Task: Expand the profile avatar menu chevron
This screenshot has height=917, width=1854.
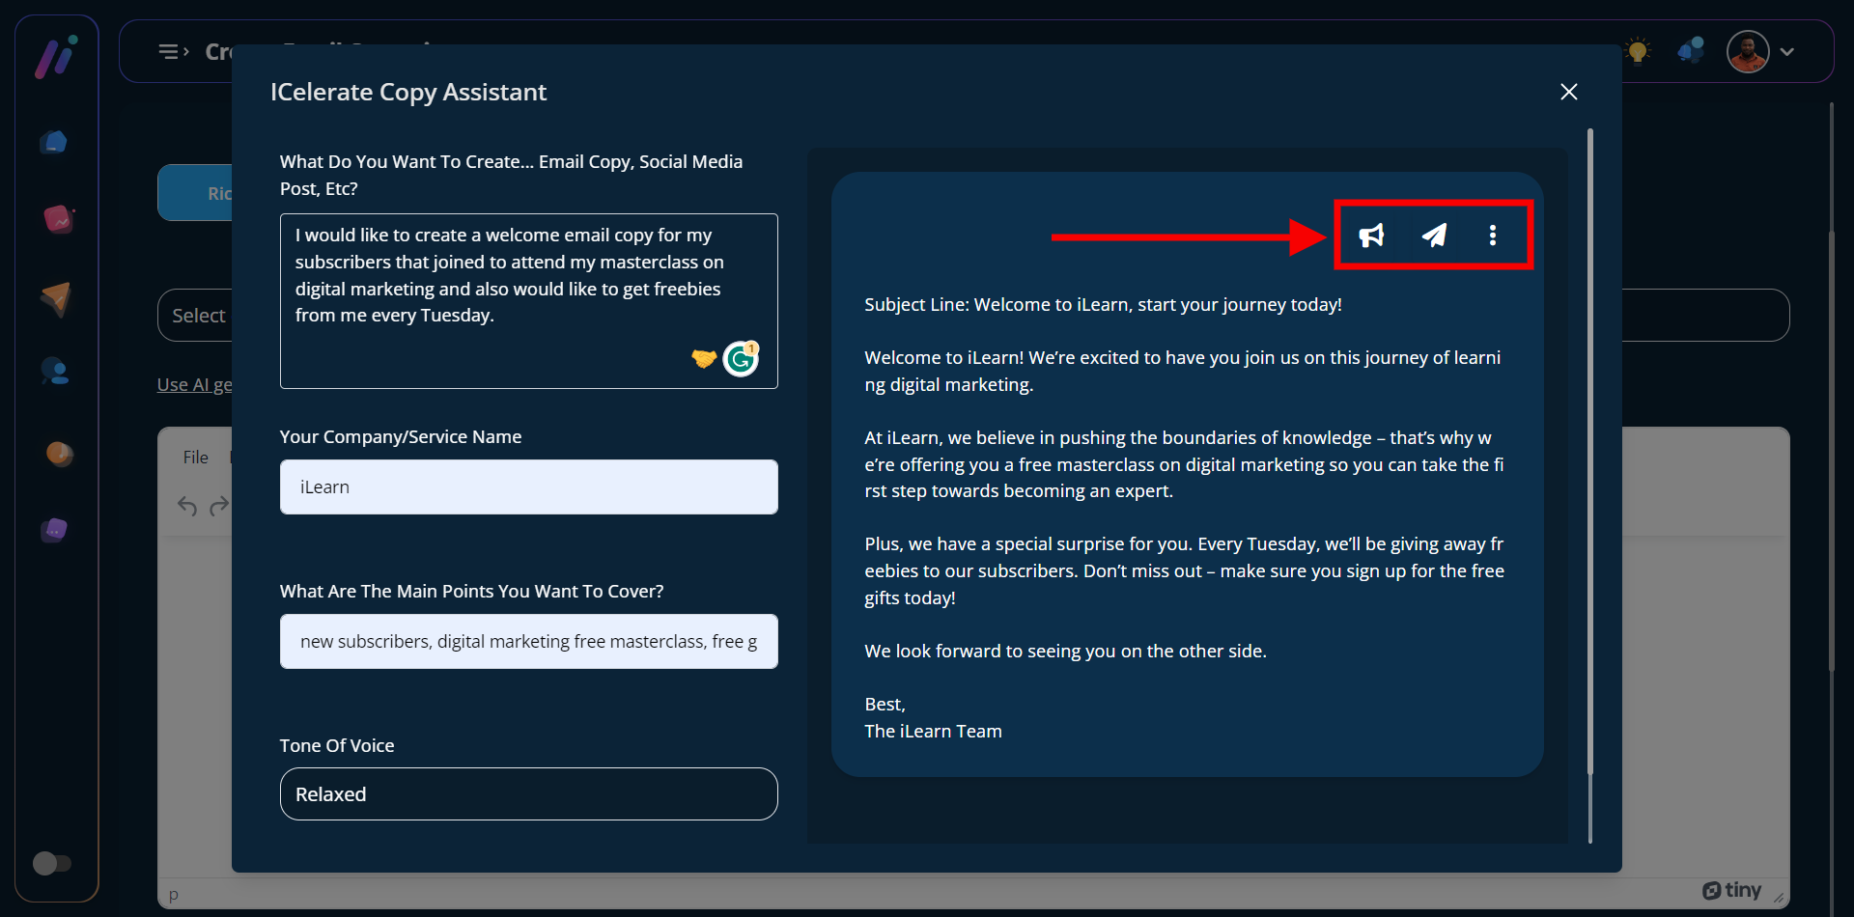Action: (1787, 52)
